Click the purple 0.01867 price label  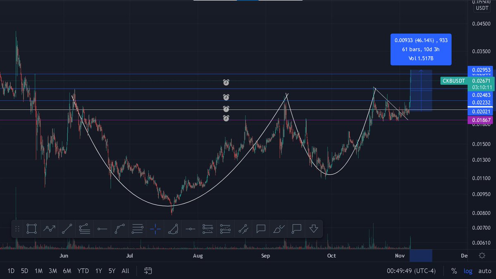481,120
